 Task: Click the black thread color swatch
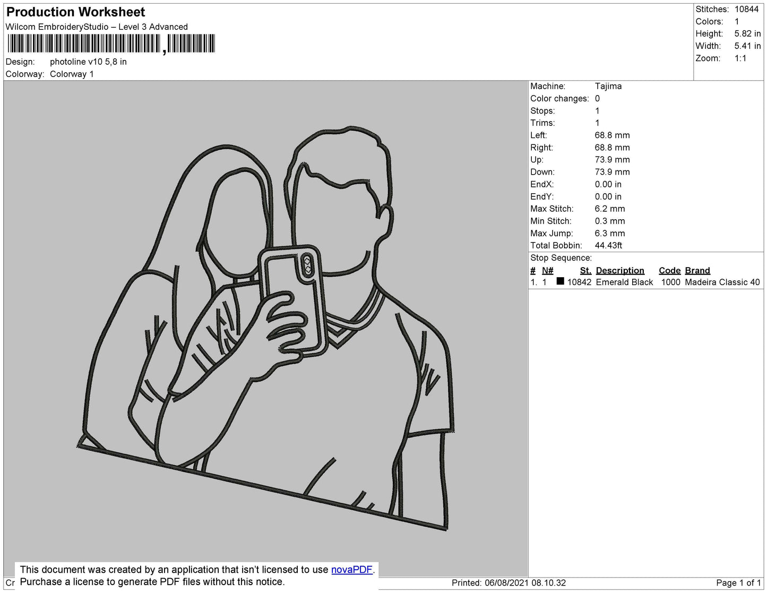tap(560, 281)
